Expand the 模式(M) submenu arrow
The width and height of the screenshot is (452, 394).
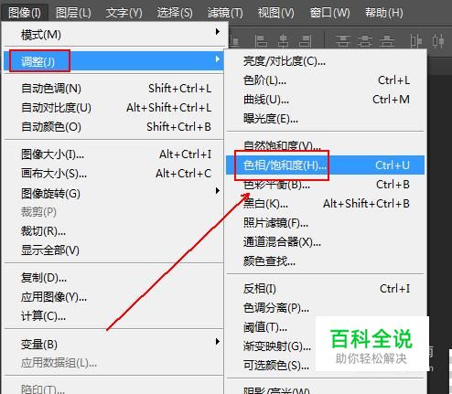point(218,31)
